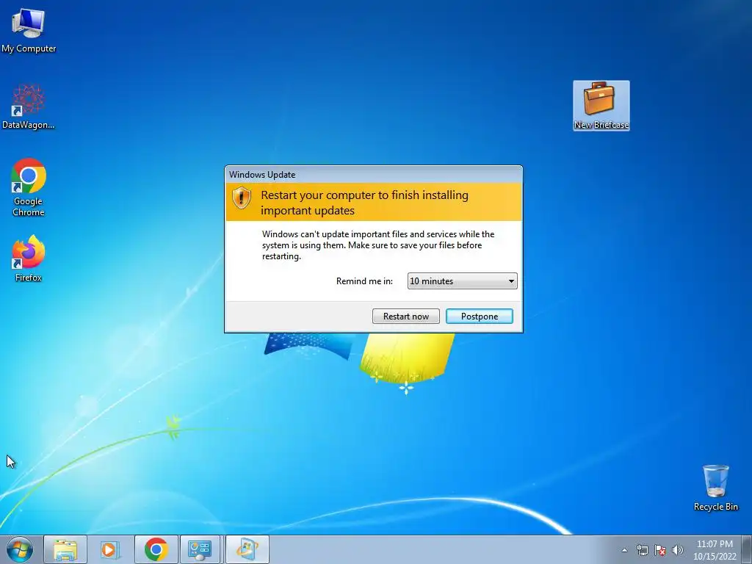Open the Control Panel taskbar item

pyautogui.click(x=200, y=549)
